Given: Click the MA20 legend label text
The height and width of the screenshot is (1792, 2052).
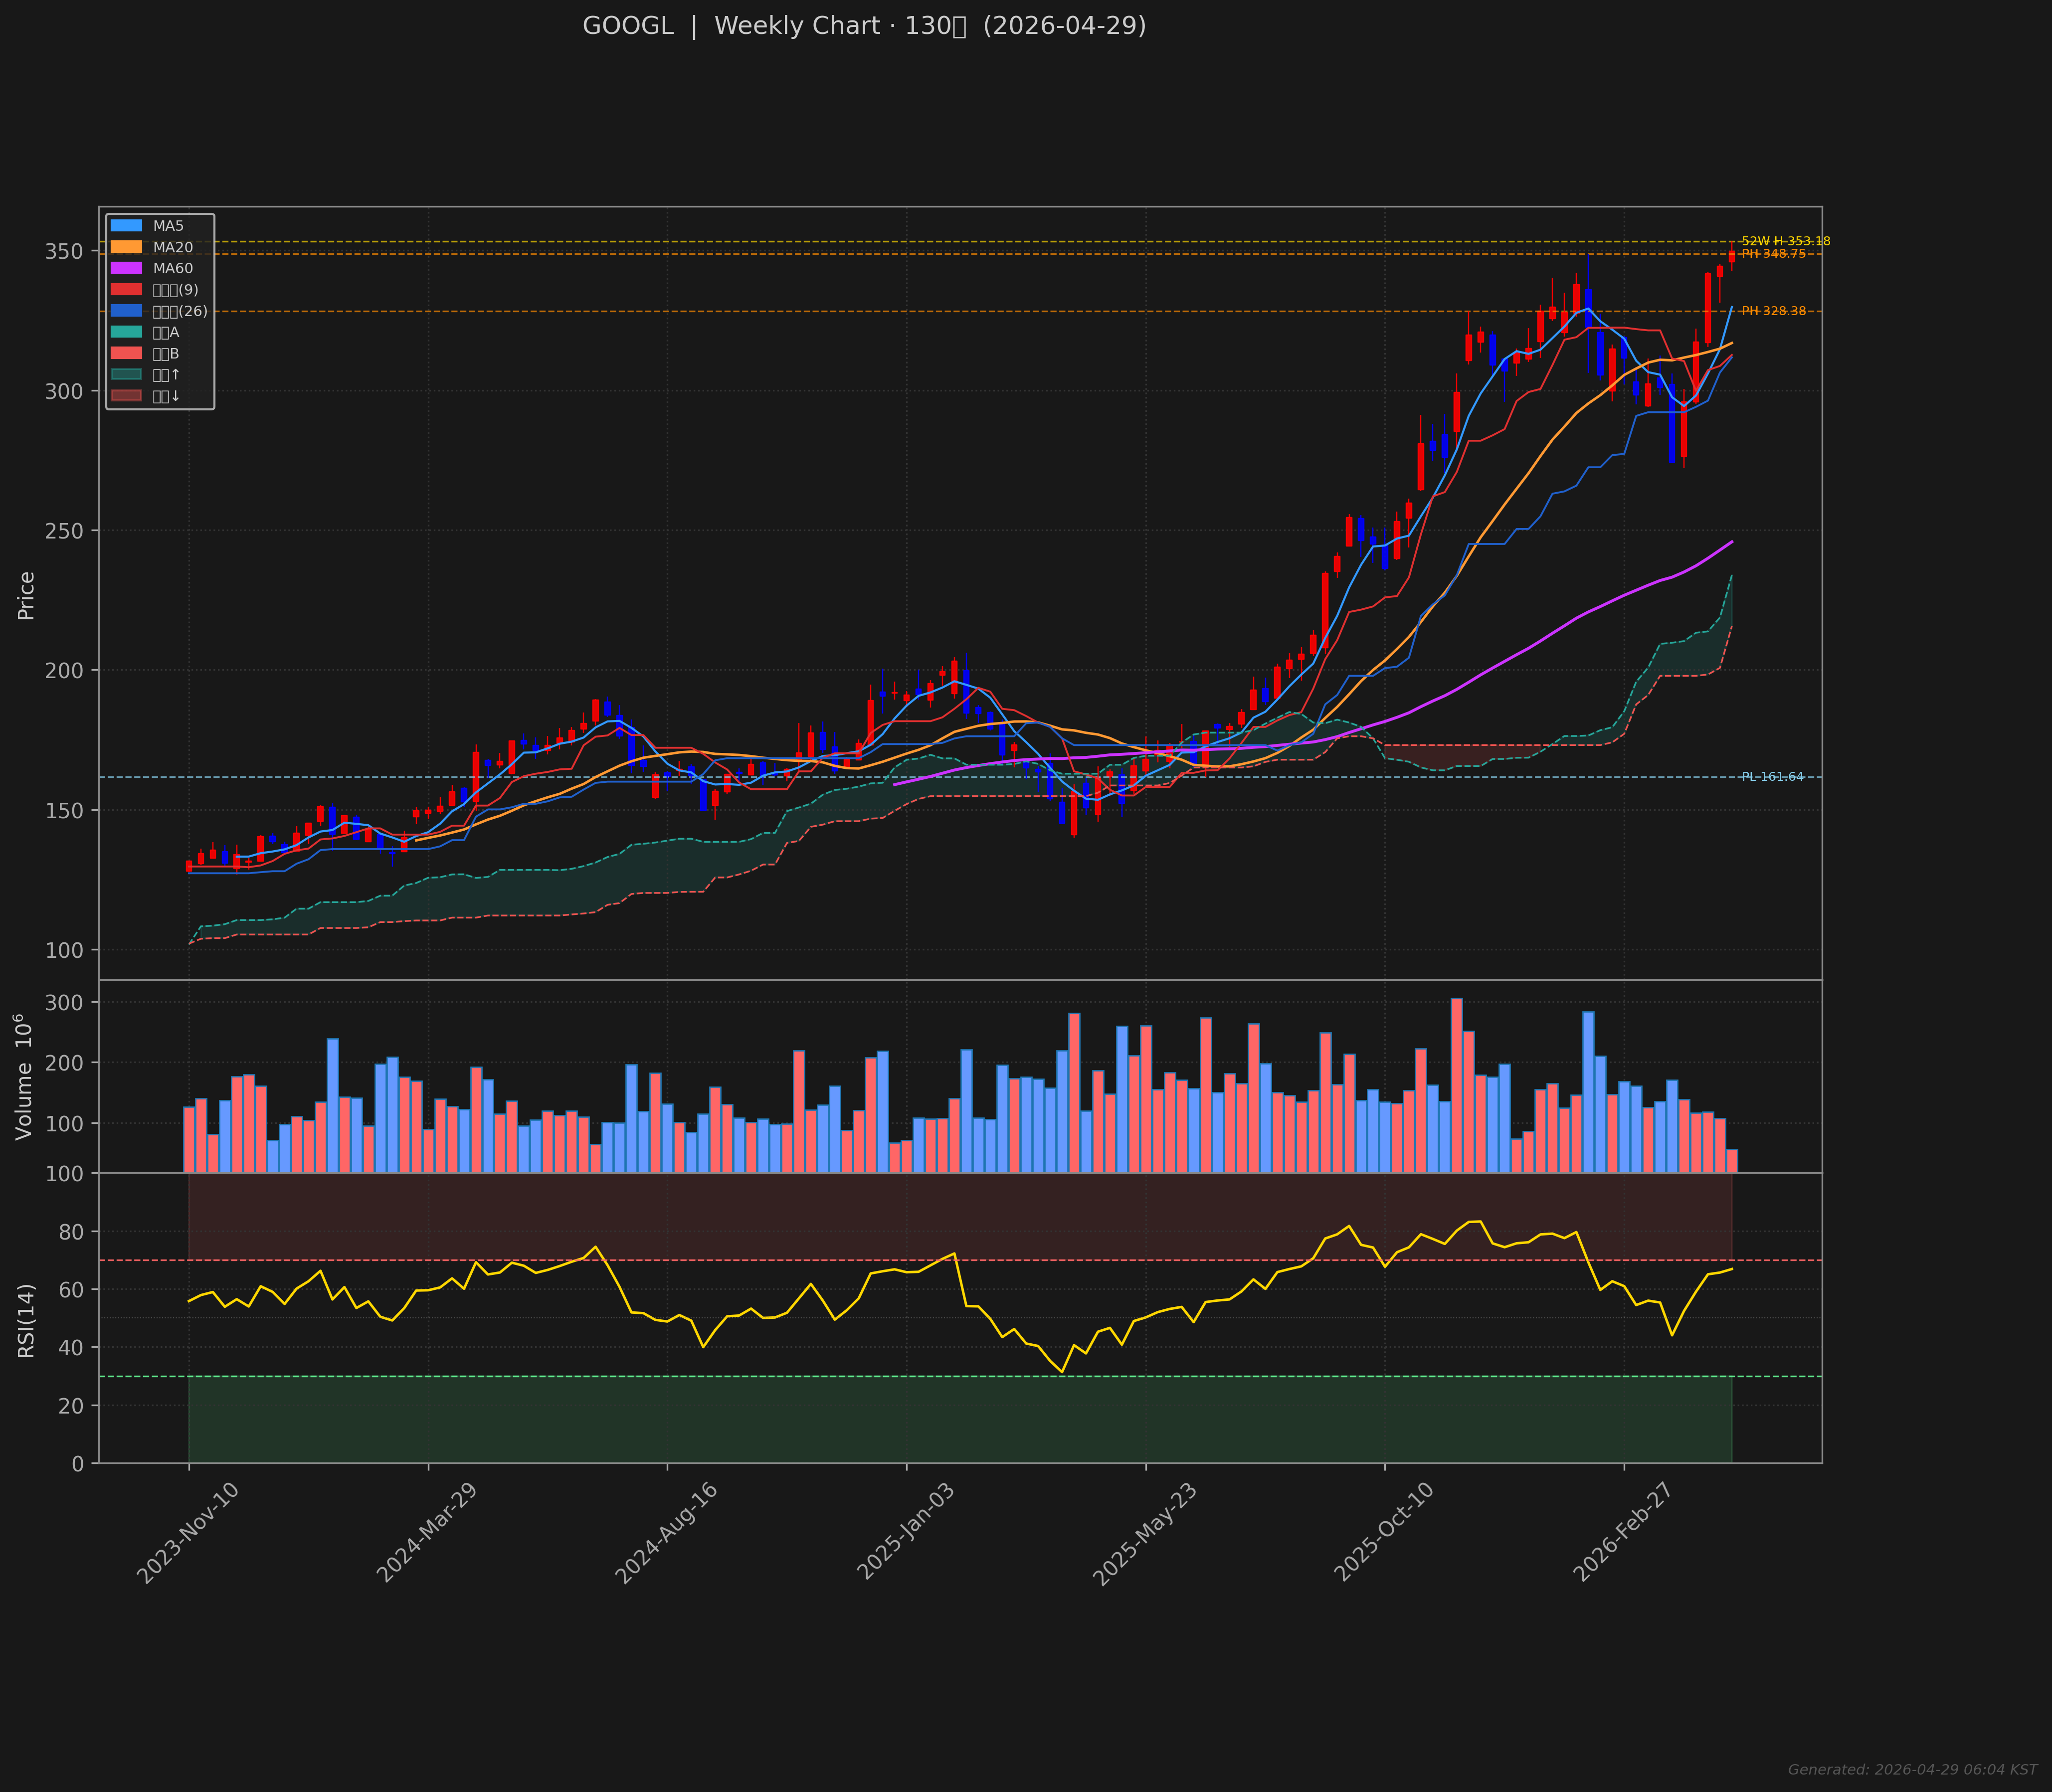Looking at the screenshot, I should coord(173,247).
